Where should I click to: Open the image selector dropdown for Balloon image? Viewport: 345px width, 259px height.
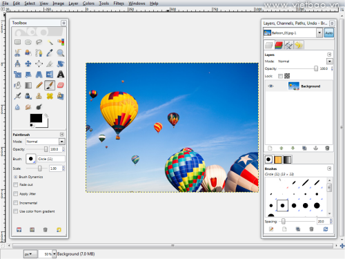point(319,33)
